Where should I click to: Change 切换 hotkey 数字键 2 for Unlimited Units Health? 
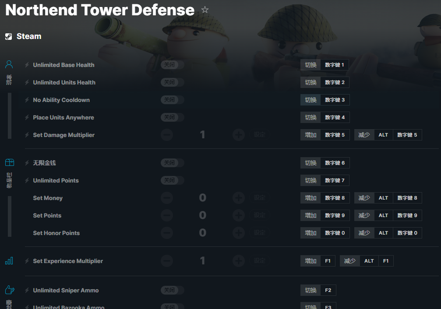pyautogui.click(x=325, y=82)
